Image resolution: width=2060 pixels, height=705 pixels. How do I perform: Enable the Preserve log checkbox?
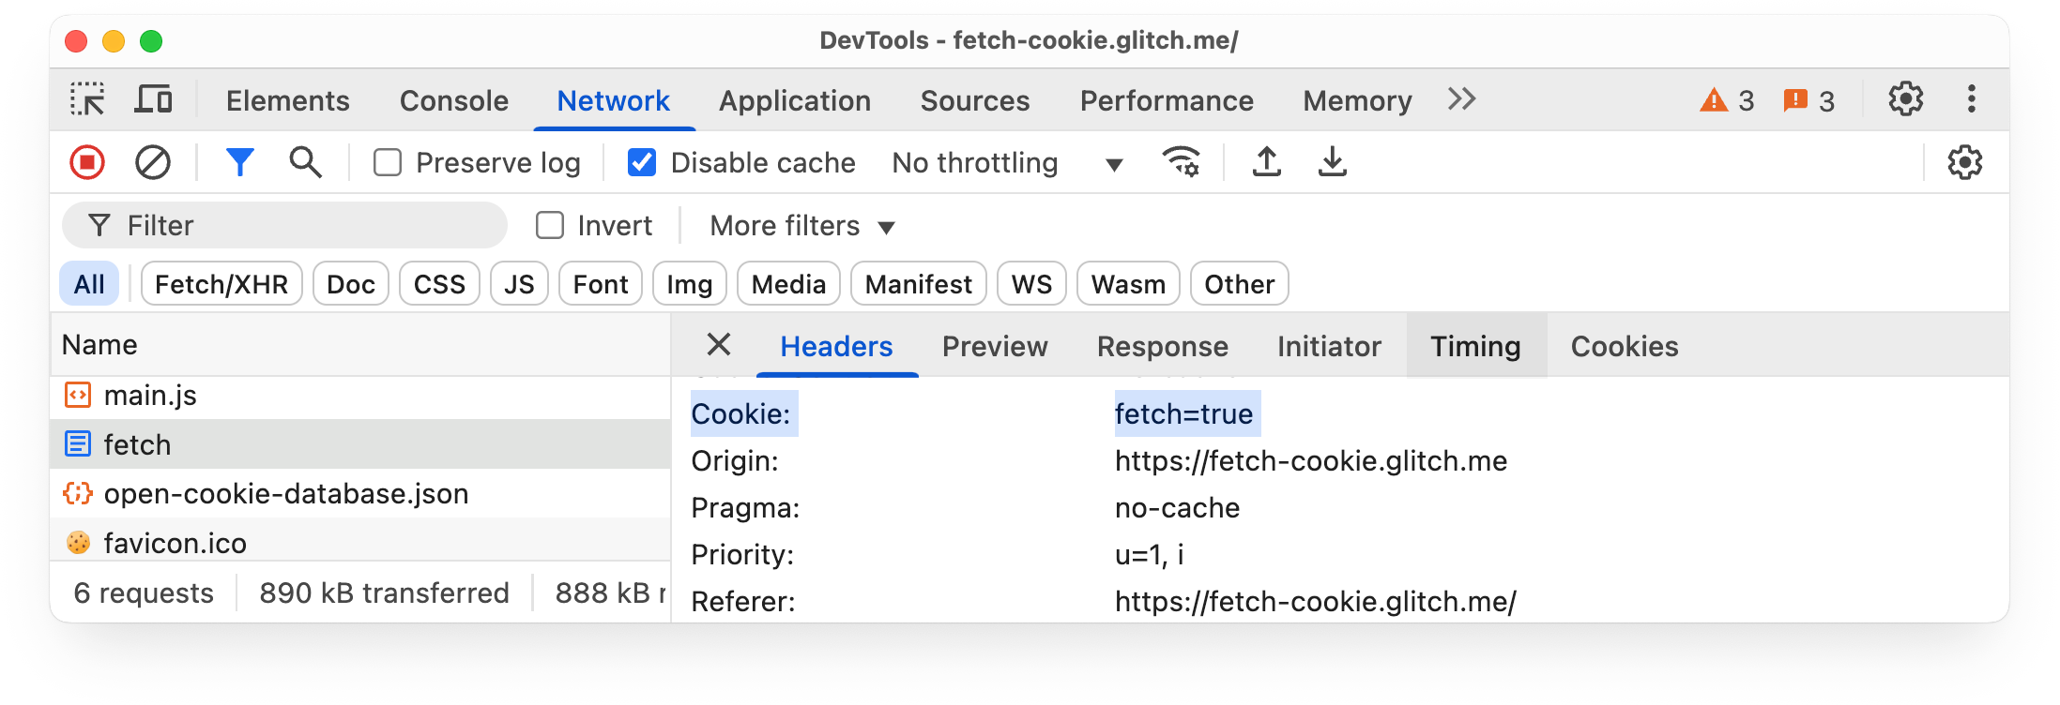pos(388,162)
